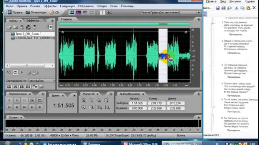Click the Pause transport button
Viewport: 259px width, 145px height.
point(24,100)
